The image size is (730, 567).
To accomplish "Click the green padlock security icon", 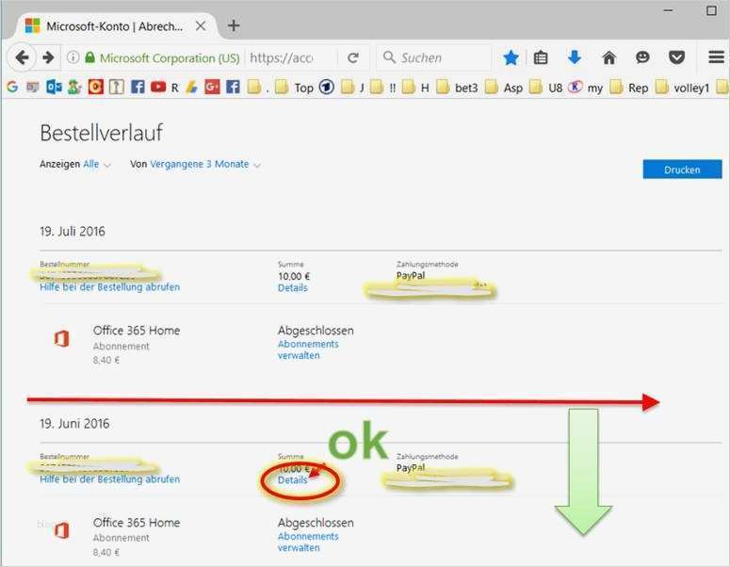I will pos(89,57).
